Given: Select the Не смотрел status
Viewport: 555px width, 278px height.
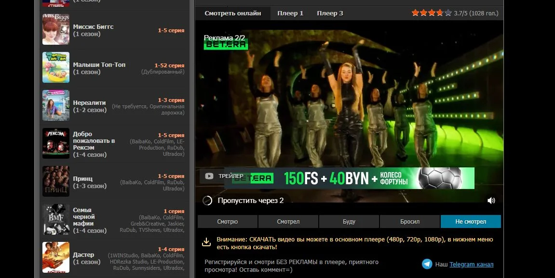Looking at the screenshot, I should tap(471, 221).
